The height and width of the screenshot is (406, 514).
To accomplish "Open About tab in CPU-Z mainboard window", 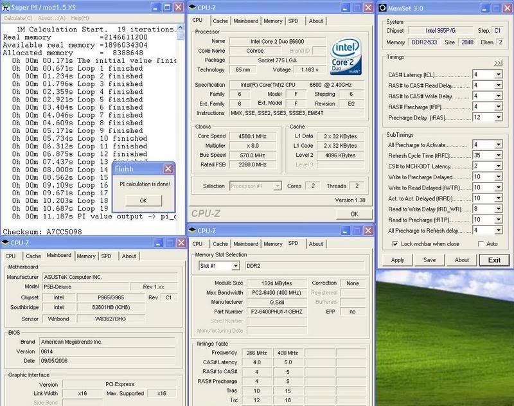I will pos(129,256).
